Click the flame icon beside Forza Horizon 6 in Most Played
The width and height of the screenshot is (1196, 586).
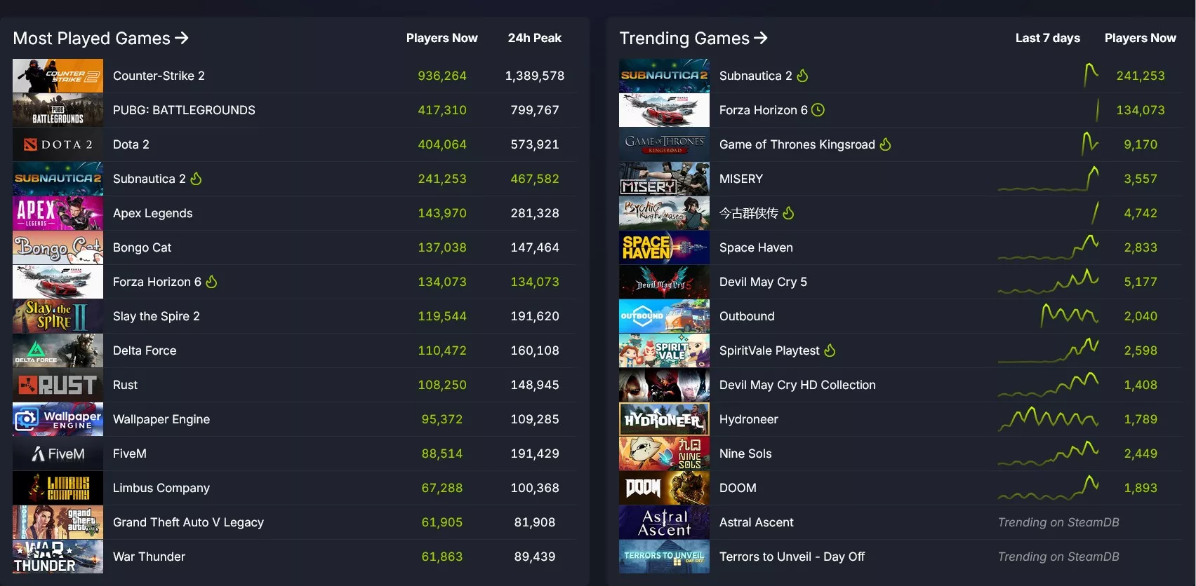point(211,281)
